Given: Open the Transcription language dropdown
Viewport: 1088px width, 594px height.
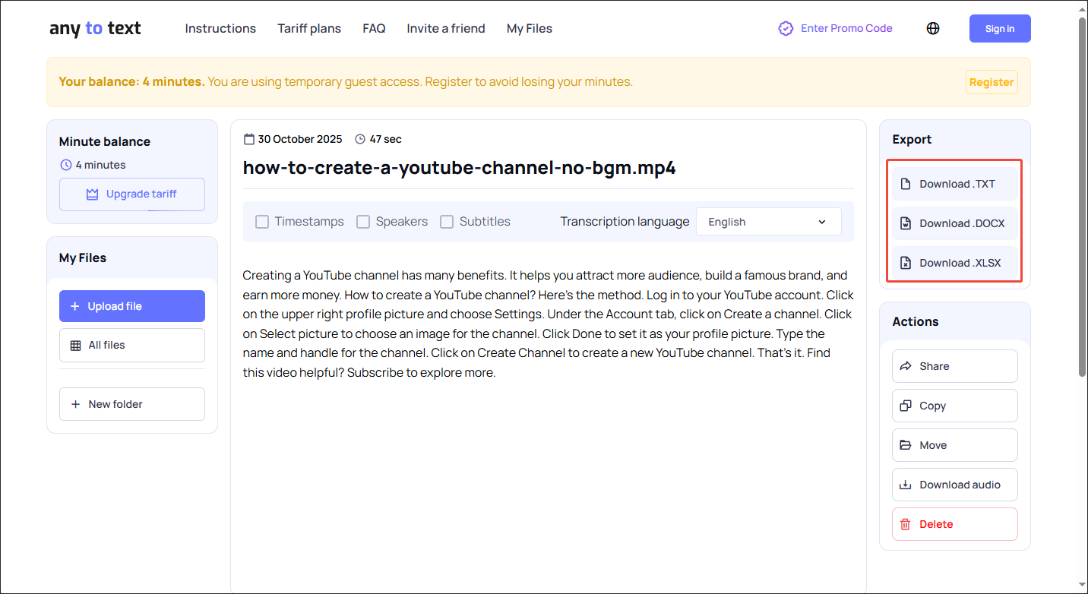Looking at the screenshot, I should [768, 222].
